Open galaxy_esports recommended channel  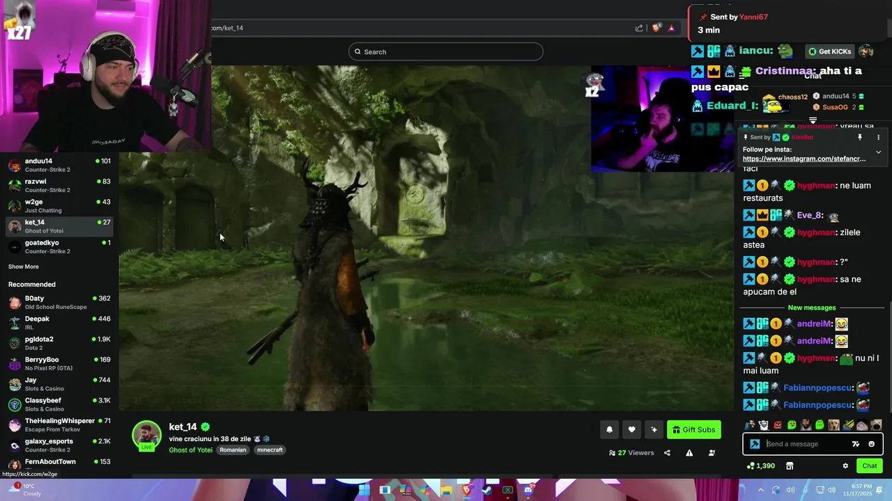pos(59,445)
